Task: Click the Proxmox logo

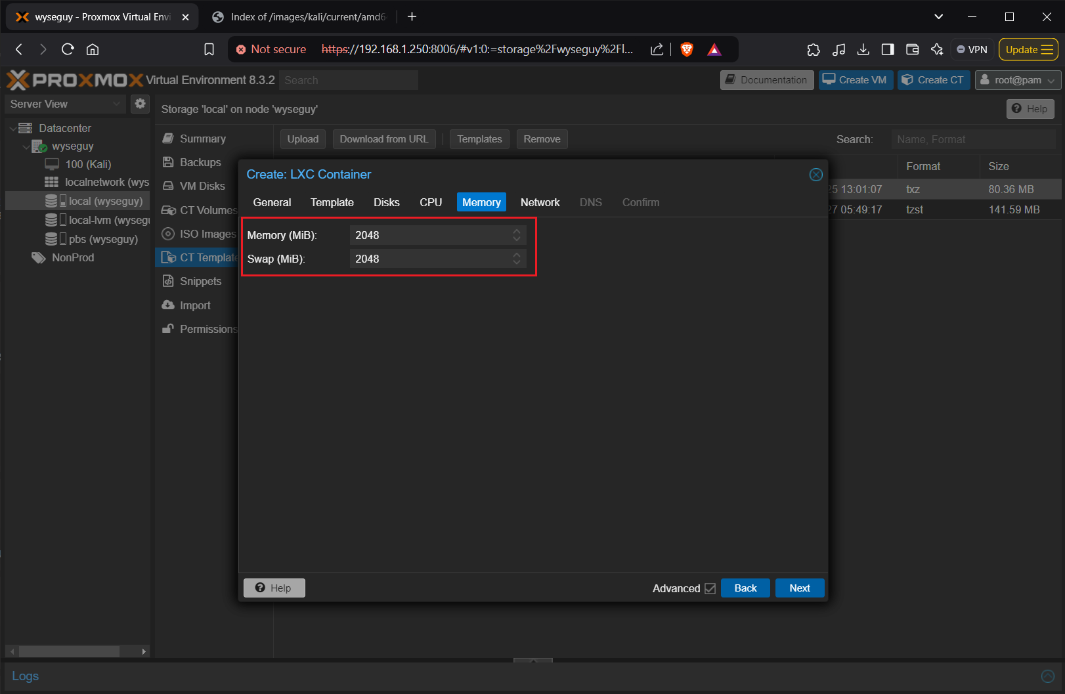Action: [x=75, y=80]
